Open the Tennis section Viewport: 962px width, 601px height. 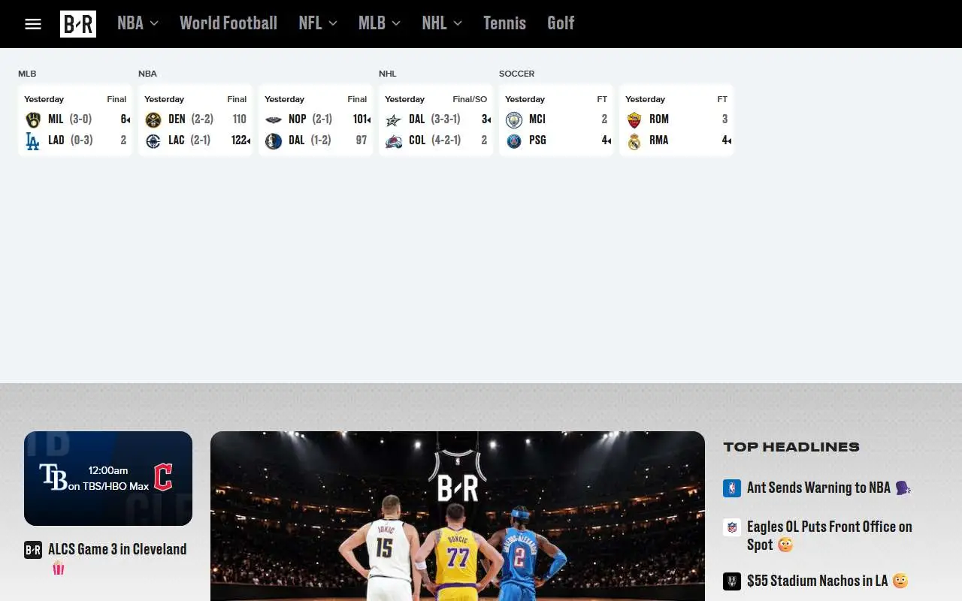coord(504,23)
